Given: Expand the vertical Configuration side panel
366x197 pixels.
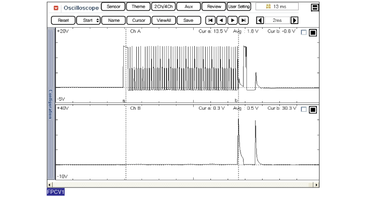Looking at the screenshot, I should click(x=51, y=104).
